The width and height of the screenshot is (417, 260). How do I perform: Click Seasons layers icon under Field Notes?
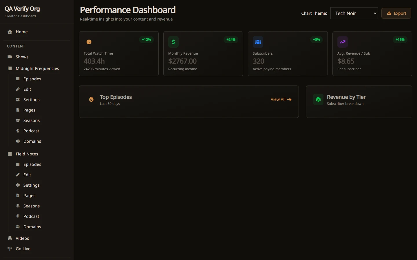(x=18, y=206)
